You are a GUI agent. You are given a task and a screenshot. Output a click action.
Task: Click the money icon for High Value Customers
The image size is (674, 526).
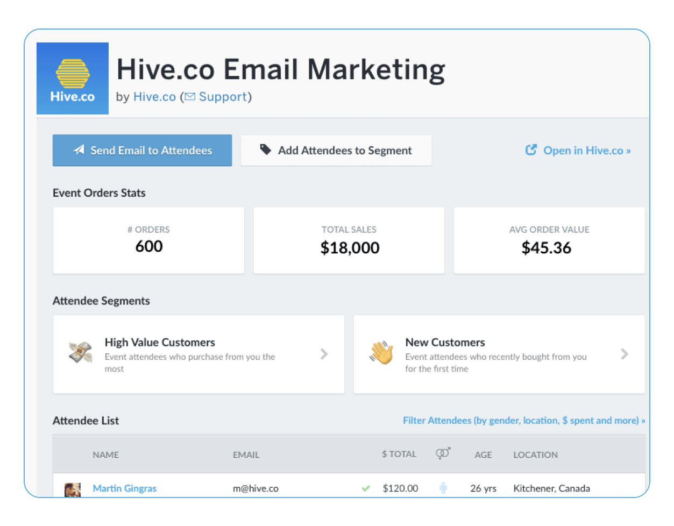81,353
